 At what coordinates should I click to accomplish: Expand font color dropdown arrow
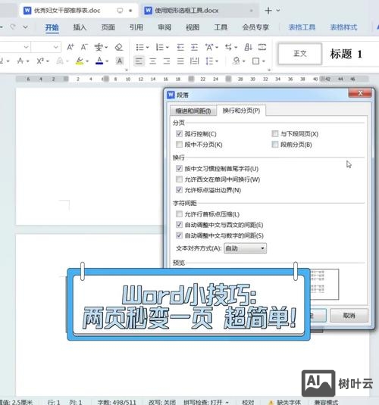tap(107, 61)
